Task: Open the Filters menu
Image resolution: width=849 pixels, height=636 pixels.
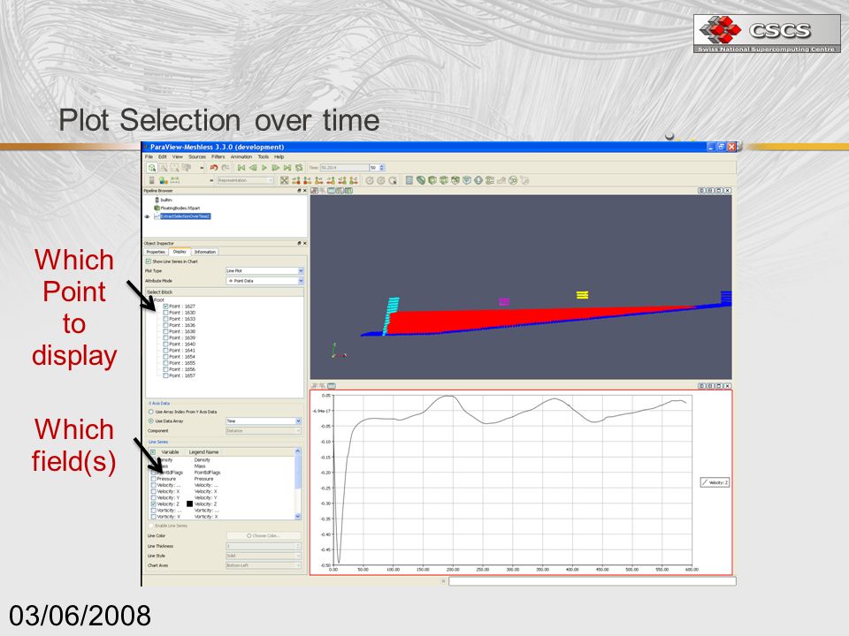Action: pyautogui.click(x=218, y=157)
